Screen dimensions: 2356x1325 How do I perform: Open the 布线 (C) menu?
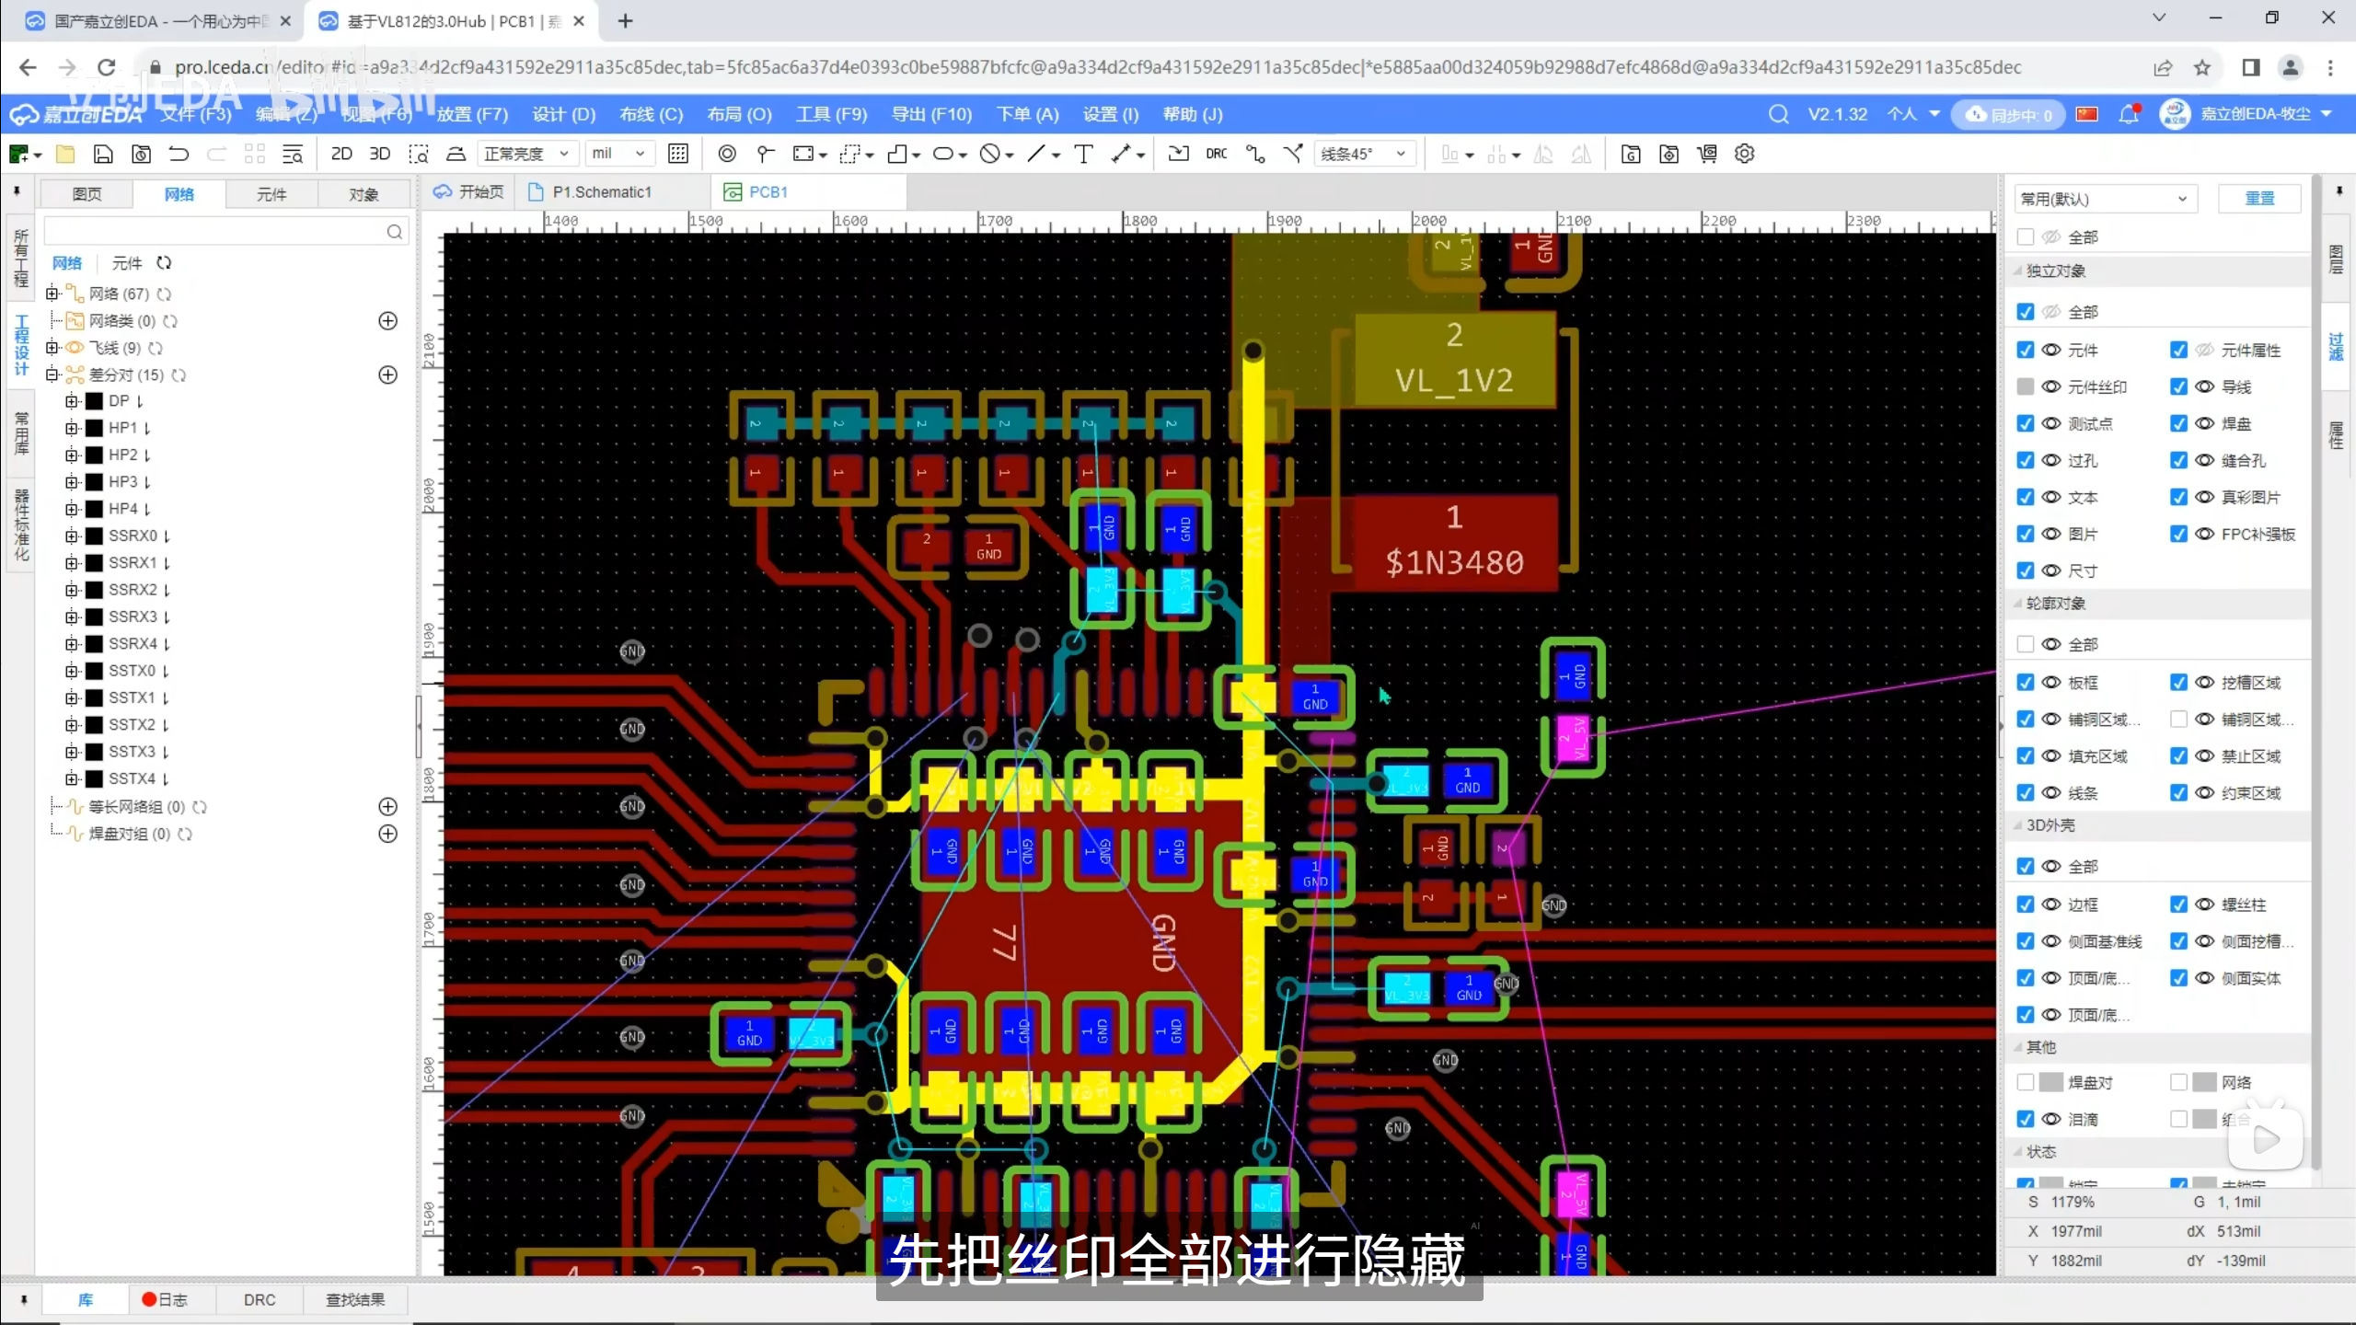(x=651, y=114)
